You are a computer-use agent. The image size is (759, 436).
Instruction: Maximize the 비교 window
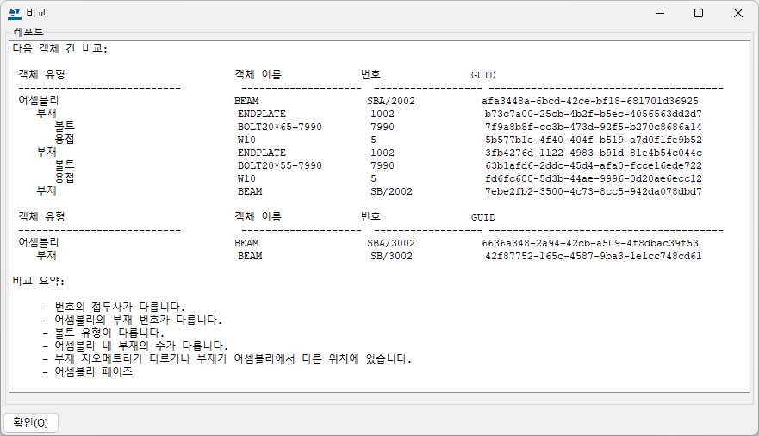(x=699, y=13)
